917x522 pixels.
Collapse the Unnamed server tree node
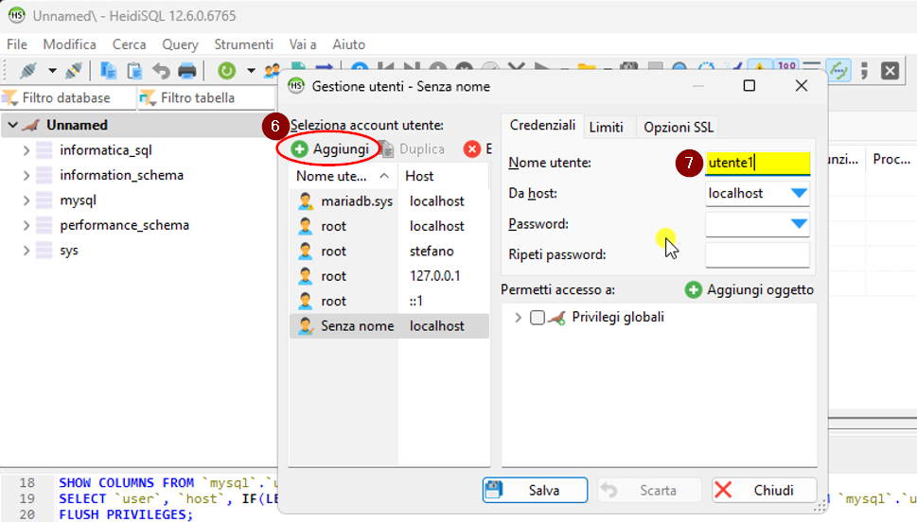(x=12, y=125)
